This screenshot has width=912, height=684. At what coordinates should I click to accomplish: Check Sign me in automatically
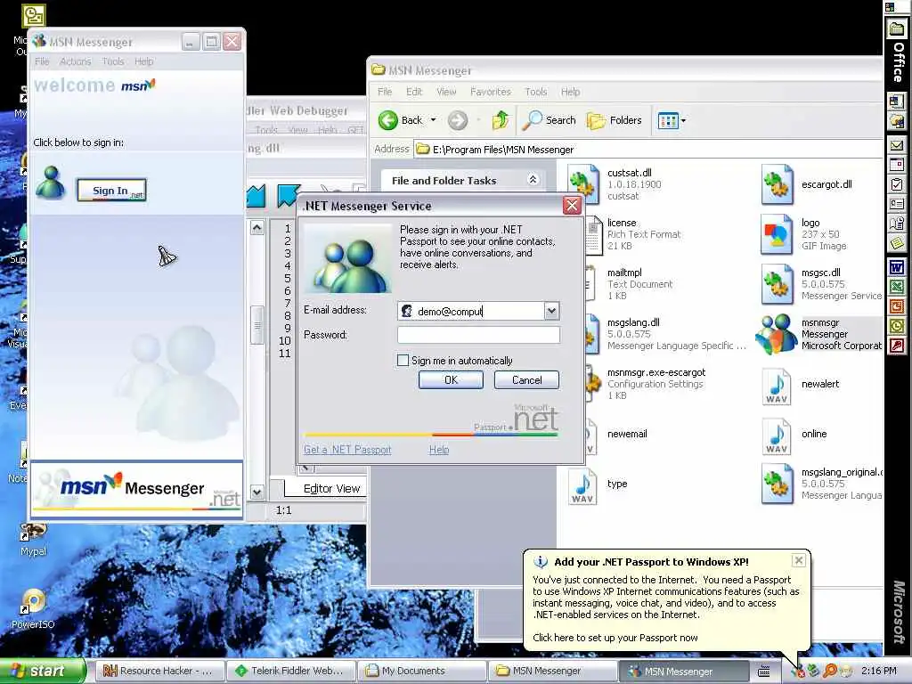[403, 361]
